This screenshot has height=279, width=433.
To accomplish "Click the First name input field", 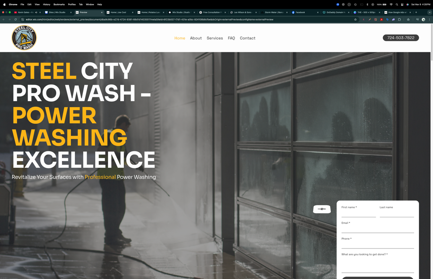I will [x=358, y=214].
